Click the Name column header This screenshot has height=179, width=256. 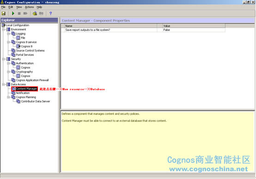point(111,26)
